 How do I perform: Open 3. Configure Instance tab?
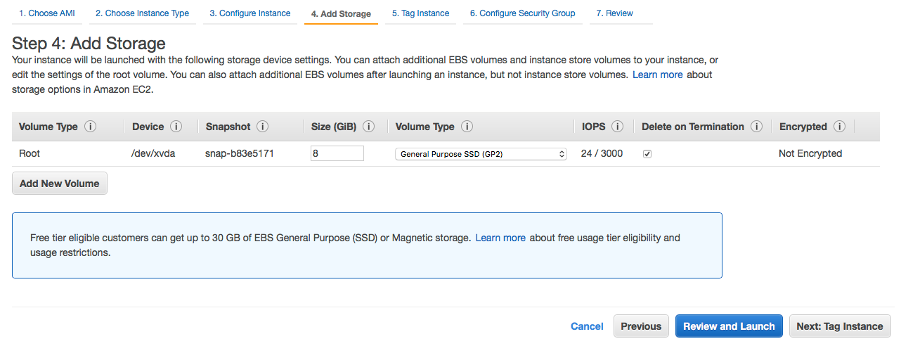pyautogui.click(x=250, y=13)
